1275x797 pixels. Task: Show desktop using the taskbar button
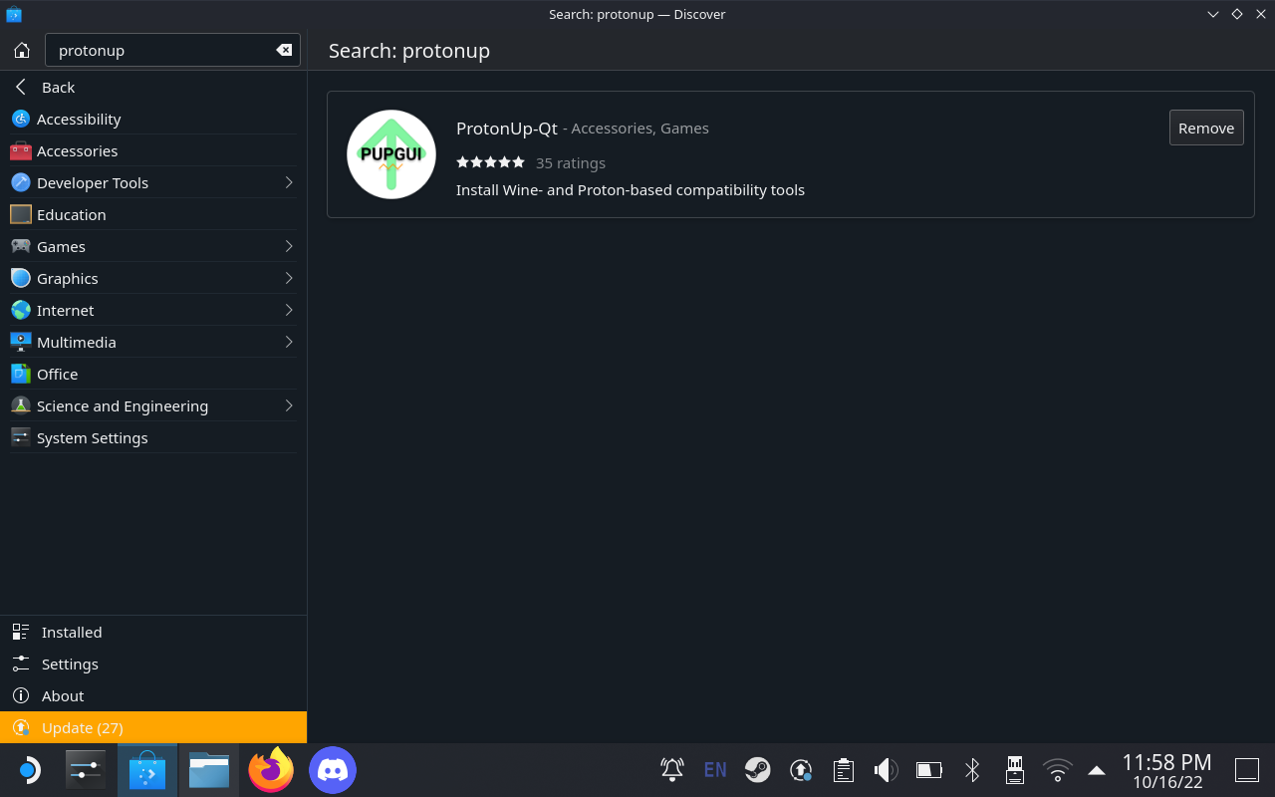(1247, 769)
